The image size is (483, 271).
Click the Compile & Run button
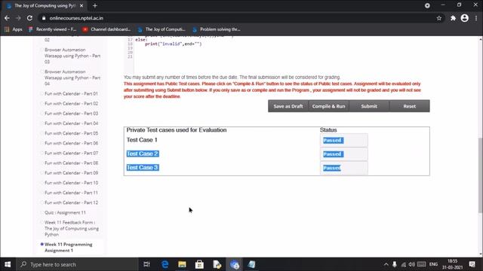pyautogui.click(x=328, y=106)
